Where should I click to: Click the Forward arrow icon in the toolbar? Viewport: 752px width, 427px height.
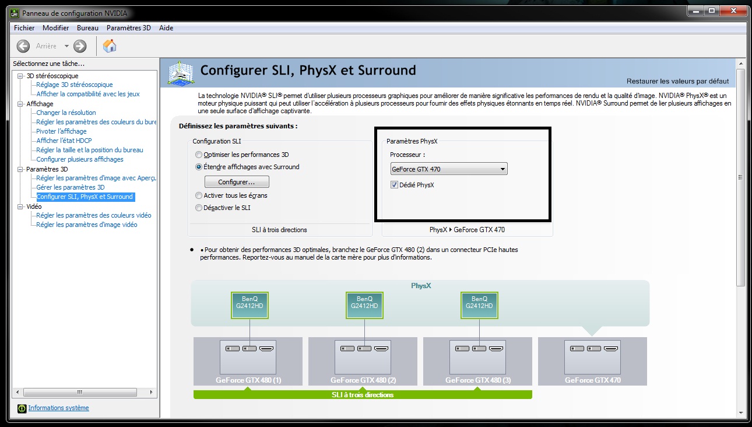[x=80, y=46]
